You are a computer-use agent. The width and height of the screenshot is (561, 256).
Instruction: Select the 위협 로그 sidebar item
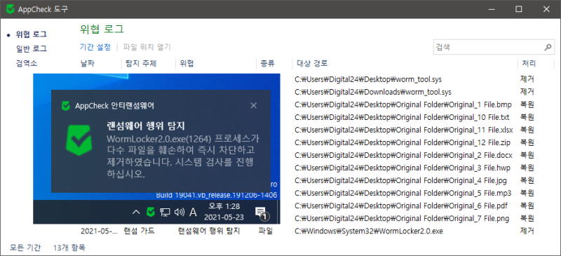[x=31, y=34]
